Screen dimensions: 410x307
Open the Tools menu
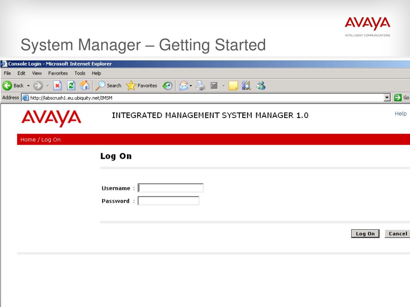[80, 74]
